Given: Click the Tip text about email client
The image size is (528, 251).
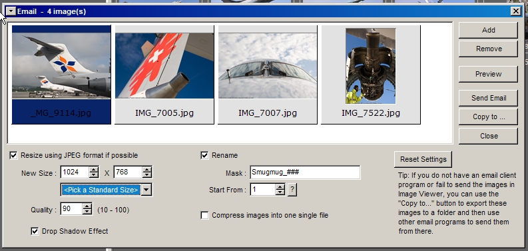Looking at the screenshot, I should click(x=457, y=203).
